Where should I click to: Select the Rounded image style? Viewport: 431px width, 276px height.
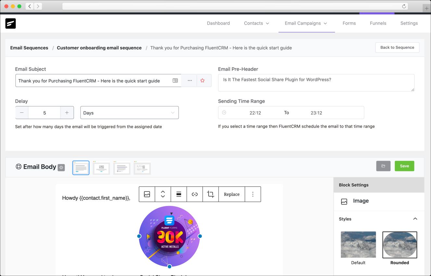(399, 245)
